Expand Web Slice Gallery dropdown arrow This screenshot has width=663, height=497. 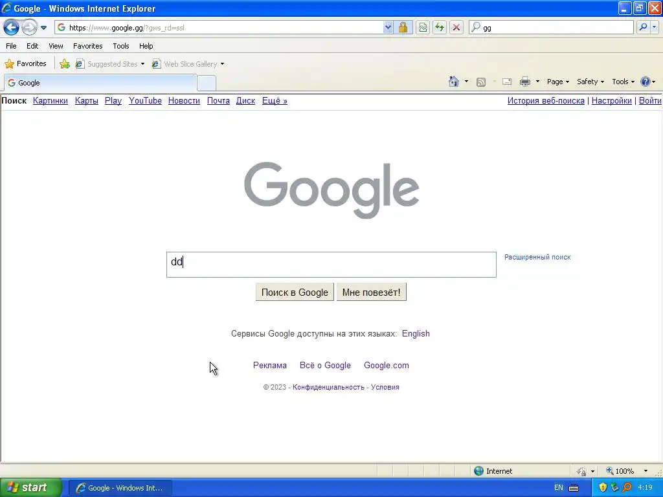223,64
